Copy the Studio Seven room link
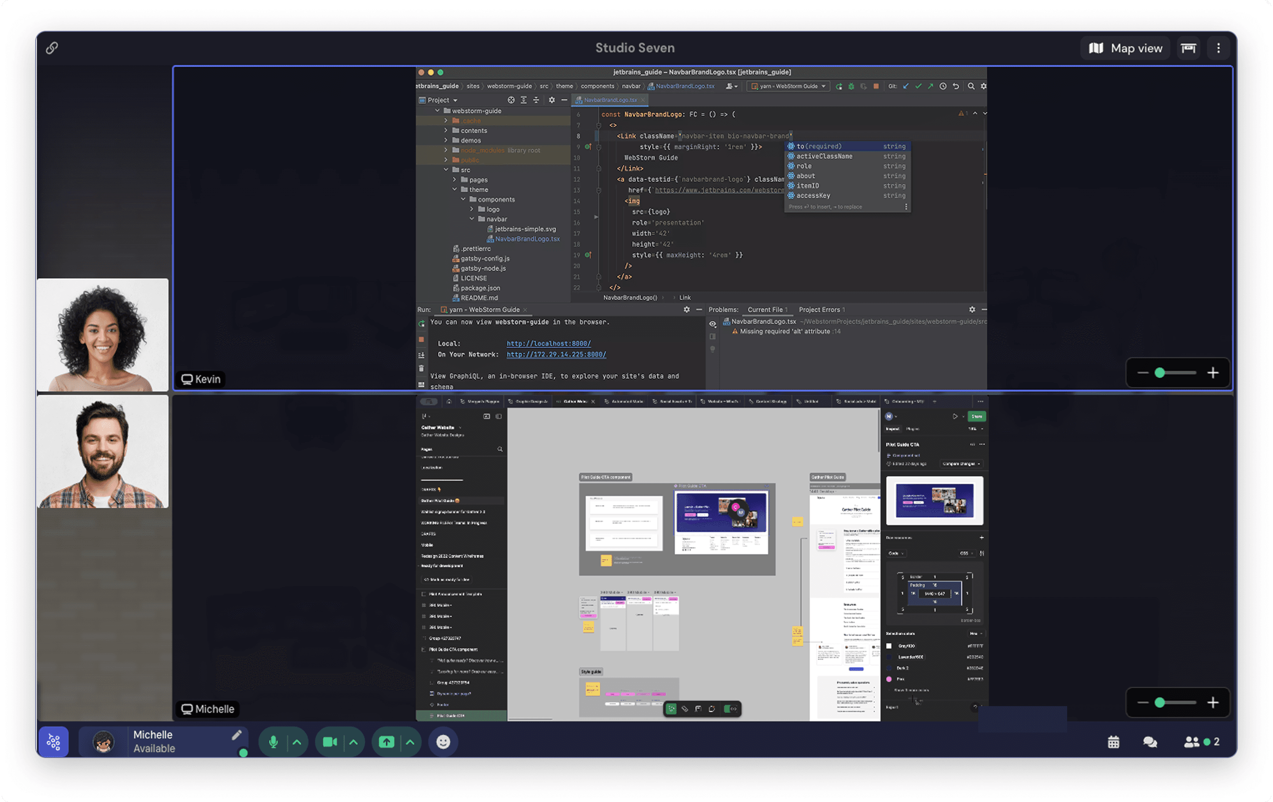Screen dimensions: 1273x802 pyautogui.click(x=52, y=48)
